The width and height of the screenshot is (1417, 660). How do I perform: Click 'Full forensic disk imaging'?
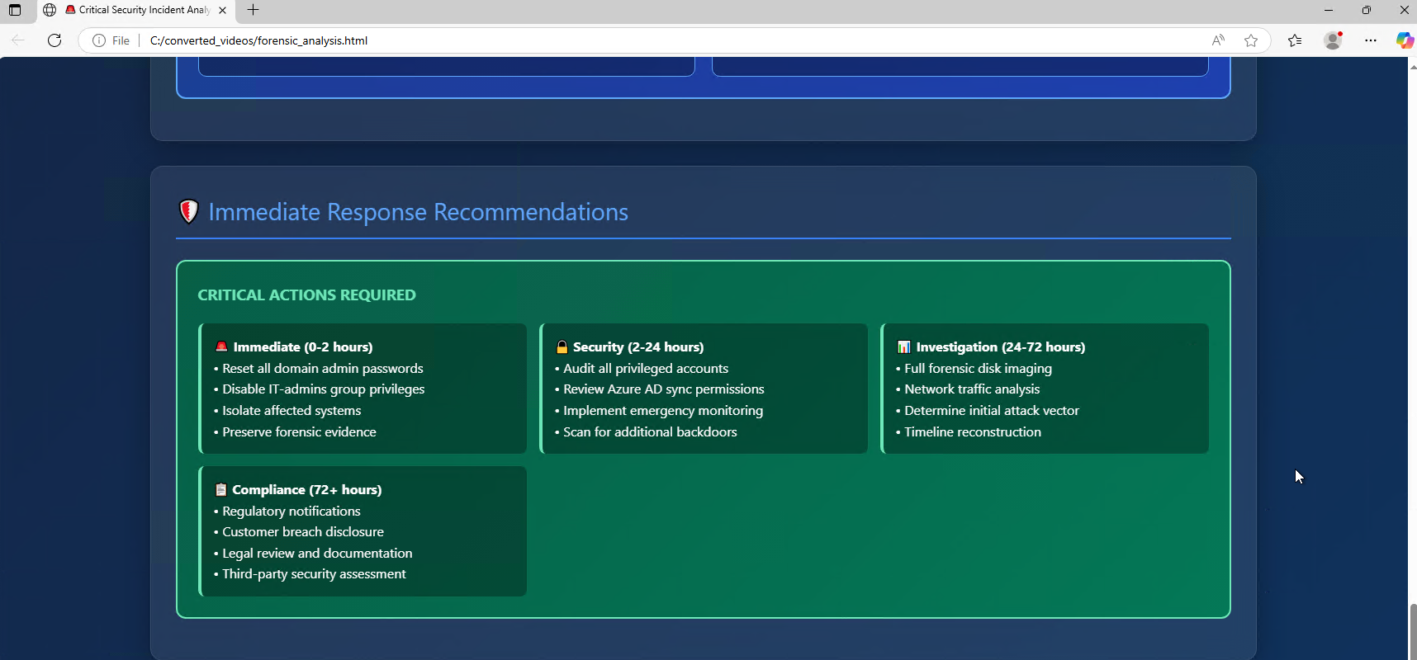979,369
